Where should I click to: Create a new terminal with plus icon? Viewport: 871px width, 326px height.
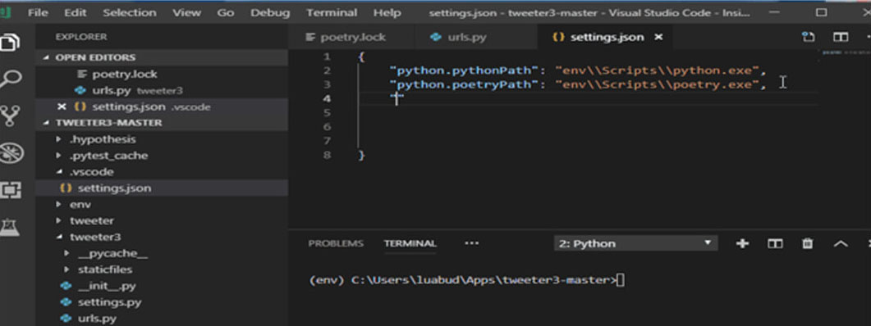[742, 243]
